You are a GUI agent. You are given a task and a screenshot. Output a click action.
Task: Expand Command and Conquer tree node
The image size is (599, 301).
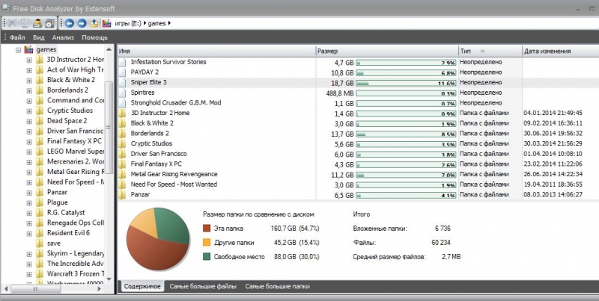pos(29,101)
